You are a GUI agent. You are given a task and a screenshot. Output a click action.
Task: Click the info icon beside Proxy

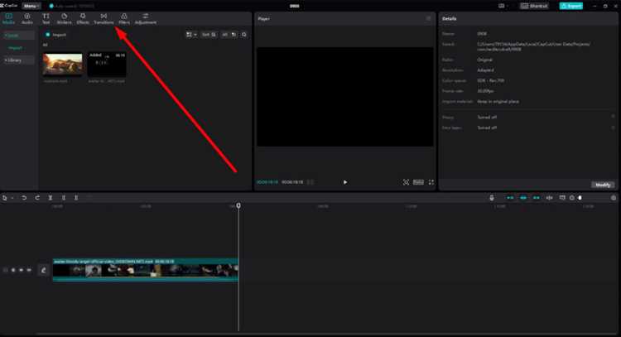point(613,117)
